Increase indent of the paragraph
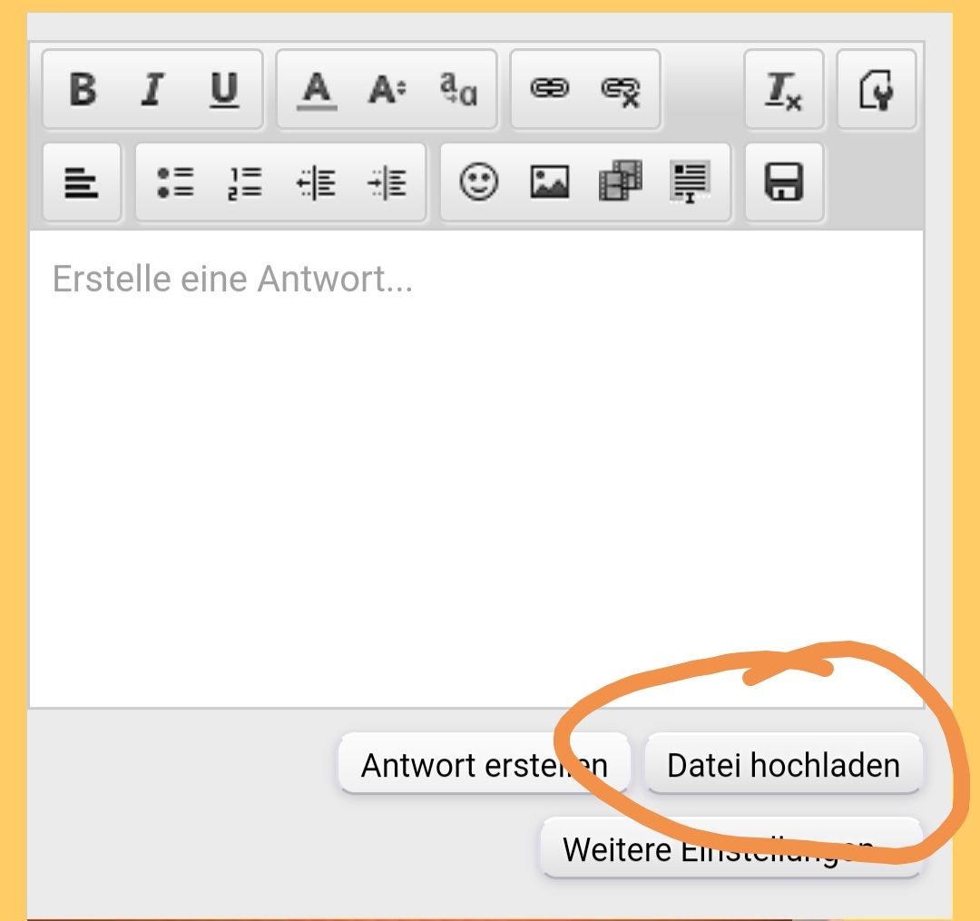The width and height of the screenshot is (980, 921). tap(387, 182)
